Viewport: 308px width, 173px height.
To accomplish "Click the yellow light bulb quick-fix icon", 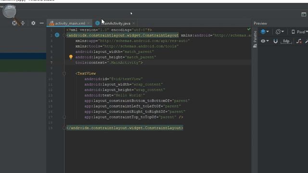I will [x=71, y=57].
